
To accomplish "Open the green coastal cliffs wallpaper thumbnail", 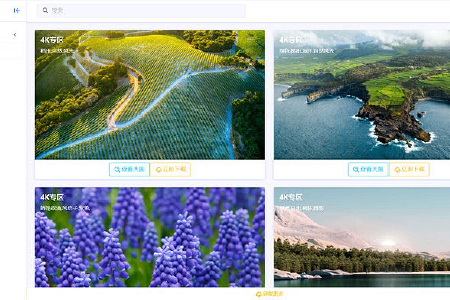I will point(362,95).
